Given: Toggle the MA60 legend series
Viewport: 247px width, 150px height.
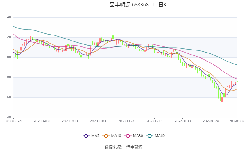Looking at the screenshot, I should (x=155, y=136).
